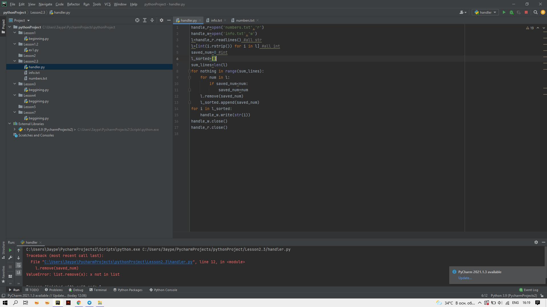Screen dimensions: 547x307
Task: Collapse all nodes in the Project panel
Action: (152, 20)
